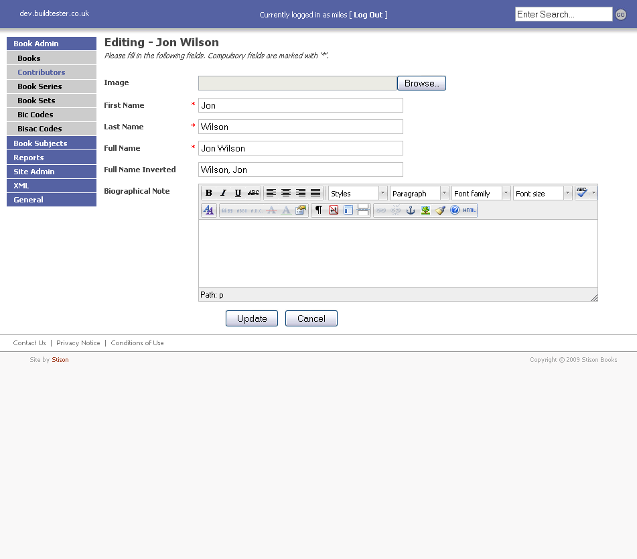Open the Reports menu

click(x=52, y=158)
